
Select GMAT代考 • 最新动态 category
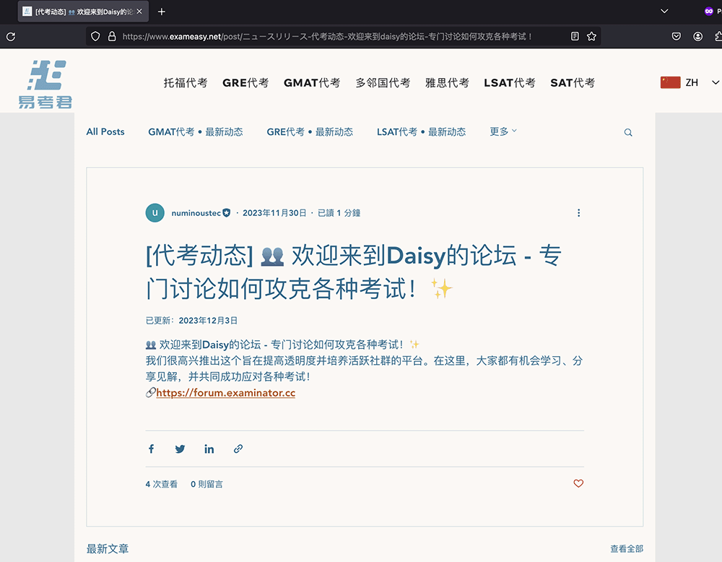tap(195, 131)
